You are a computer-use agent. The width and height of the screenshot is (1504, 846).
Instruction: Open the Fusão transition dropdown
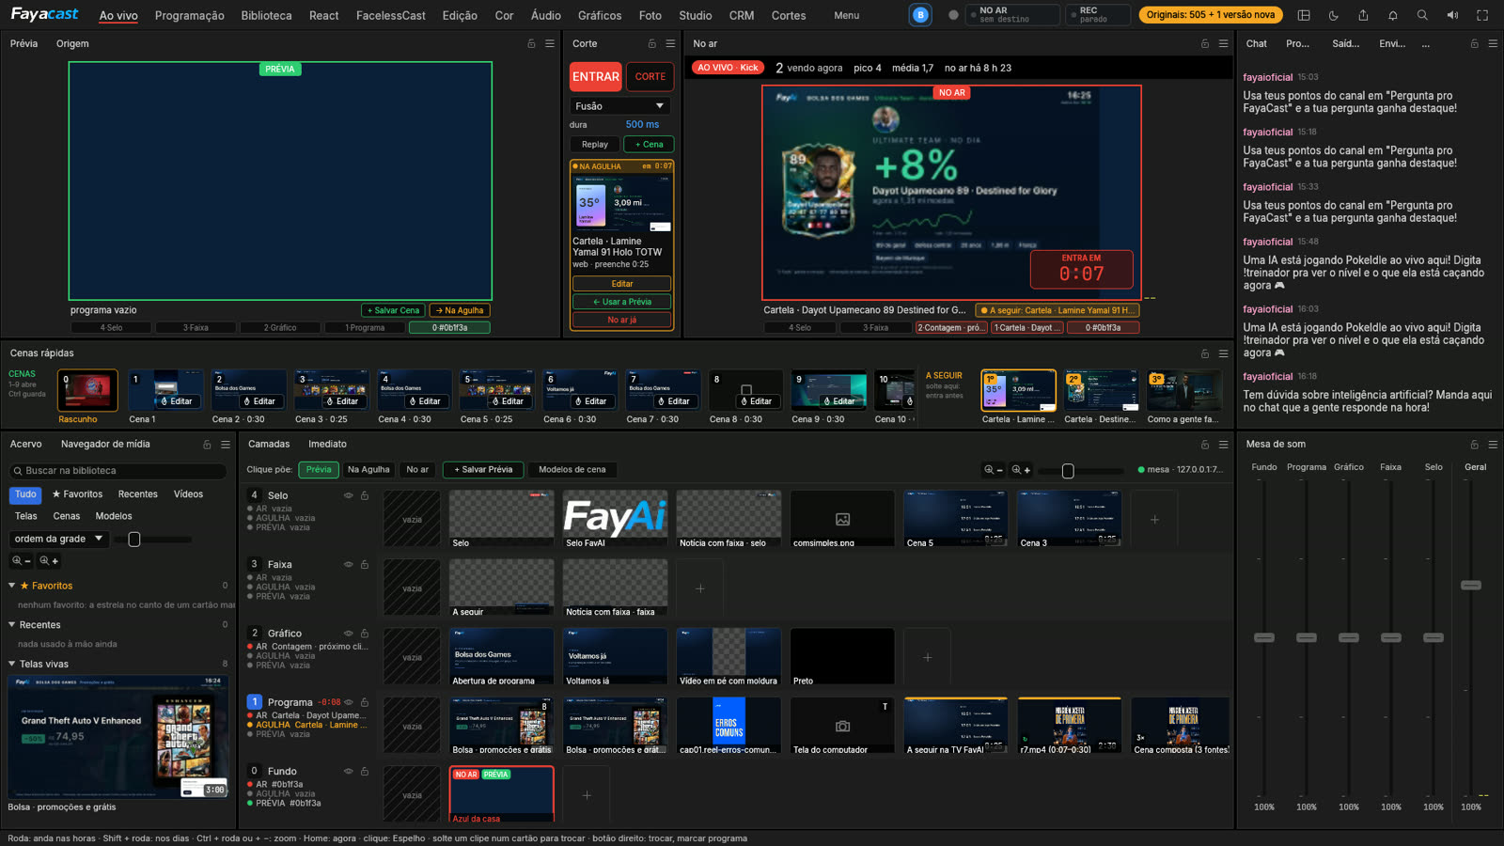pyautogui.click(x=620, y=106)
